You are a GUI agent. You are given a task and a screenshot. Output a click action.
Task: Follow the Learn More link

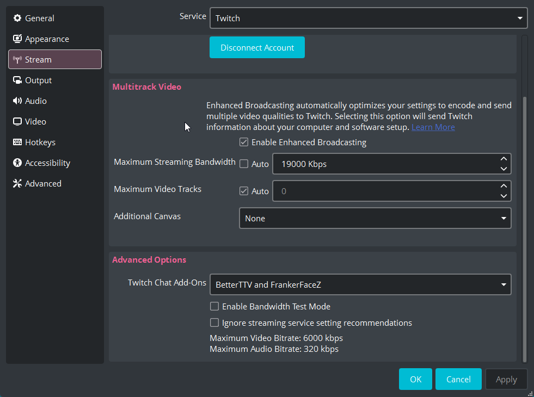point(433,127)
